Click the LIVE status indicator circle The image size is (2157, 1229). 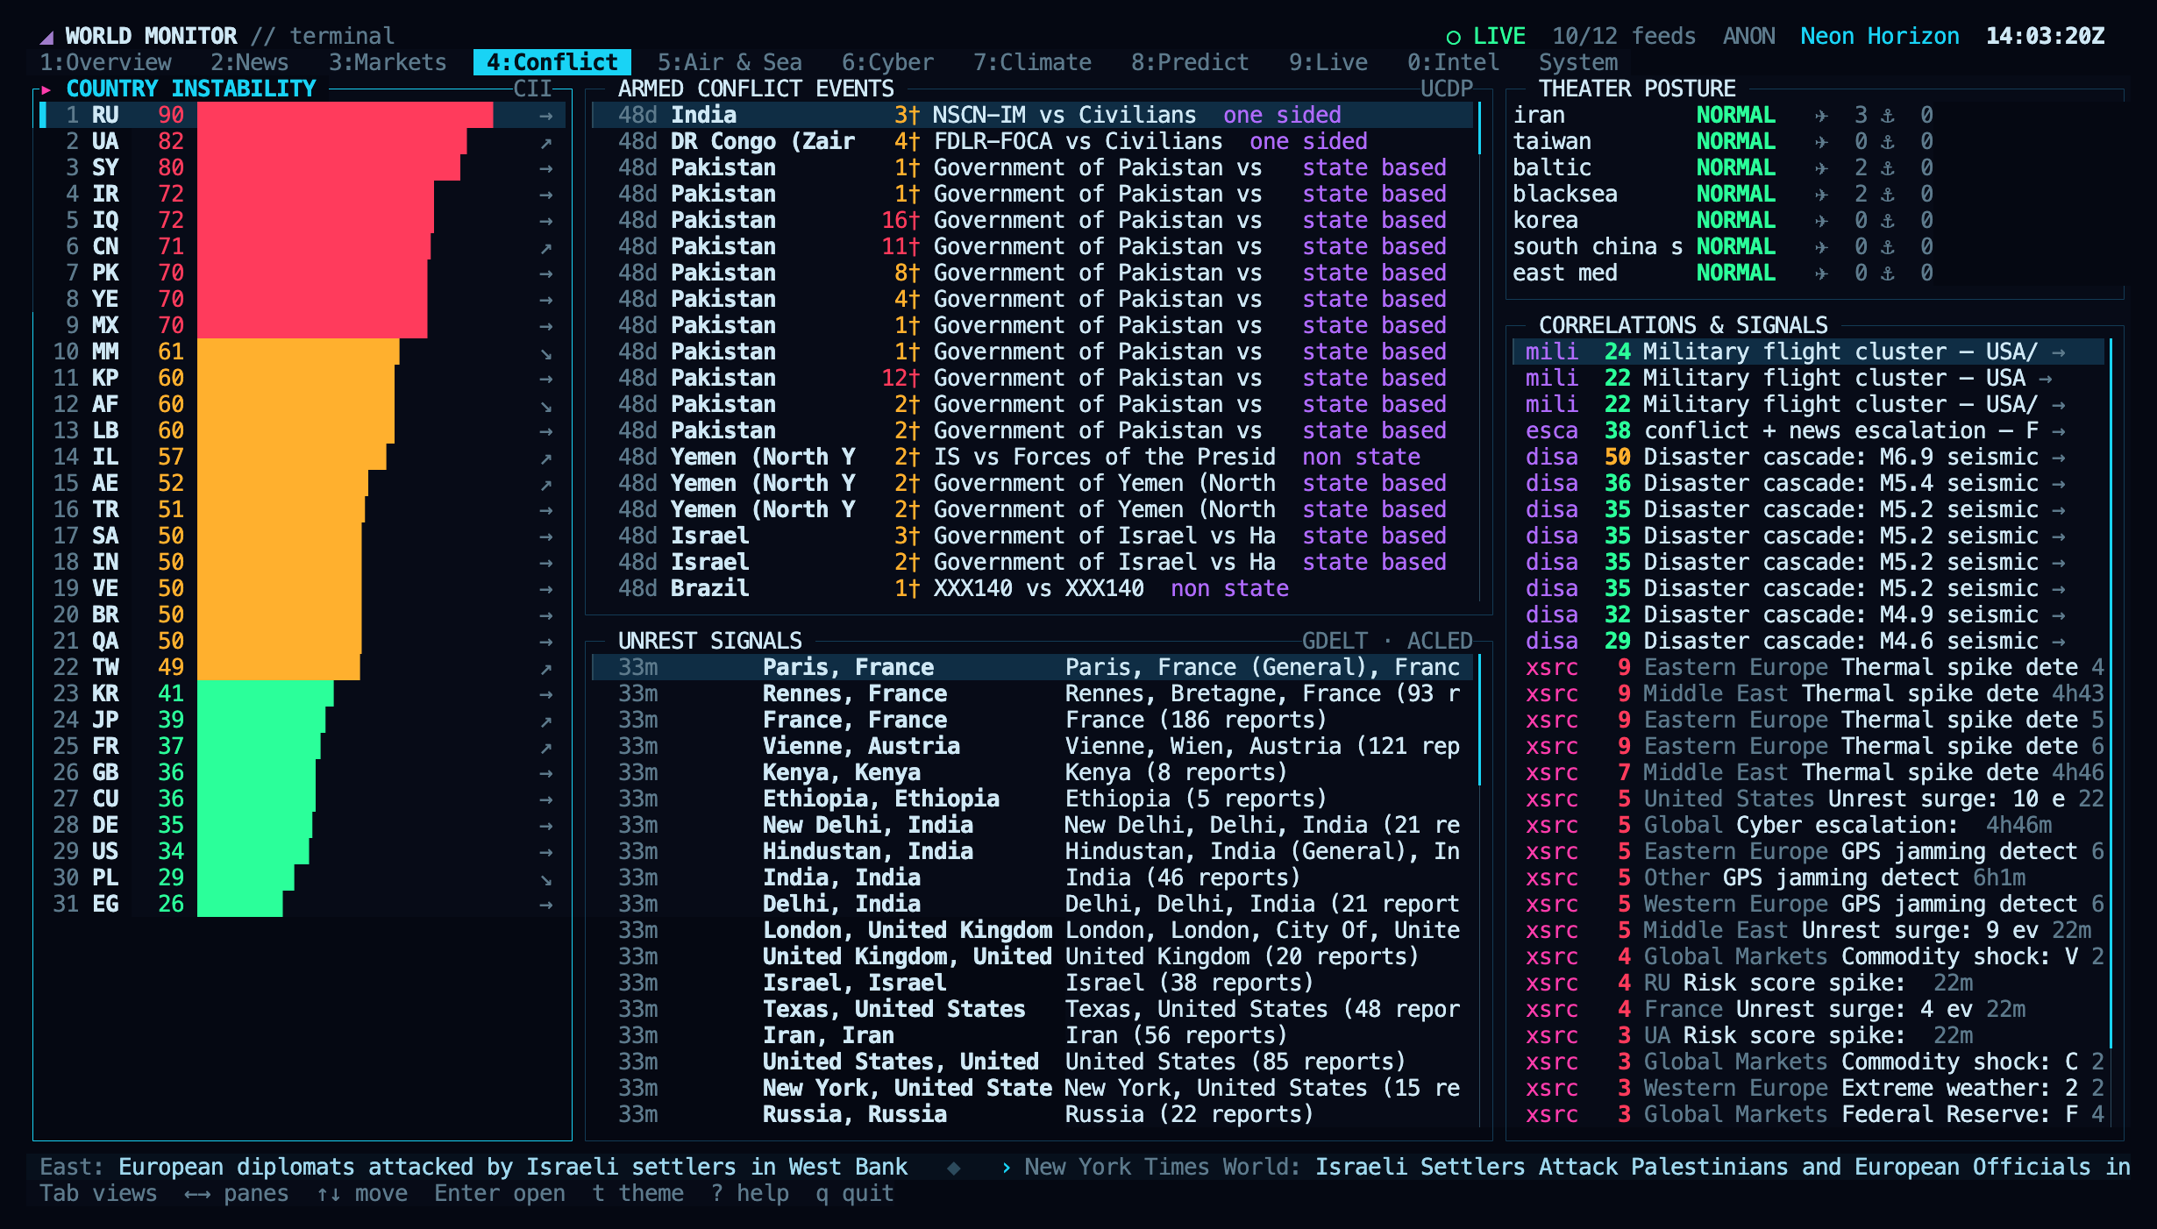1453,37
